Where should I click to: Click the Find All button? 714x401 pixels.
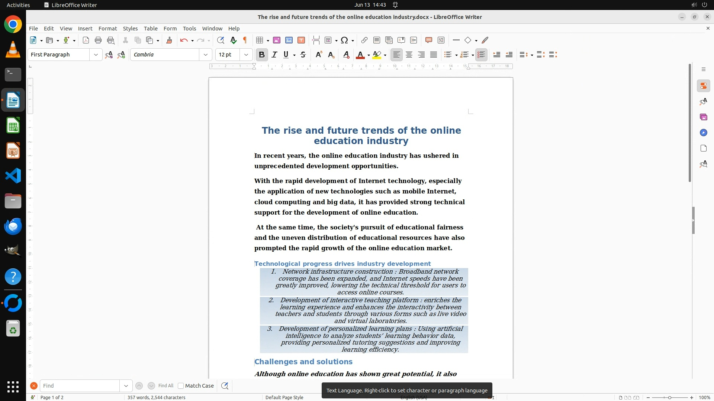point(166,386)
